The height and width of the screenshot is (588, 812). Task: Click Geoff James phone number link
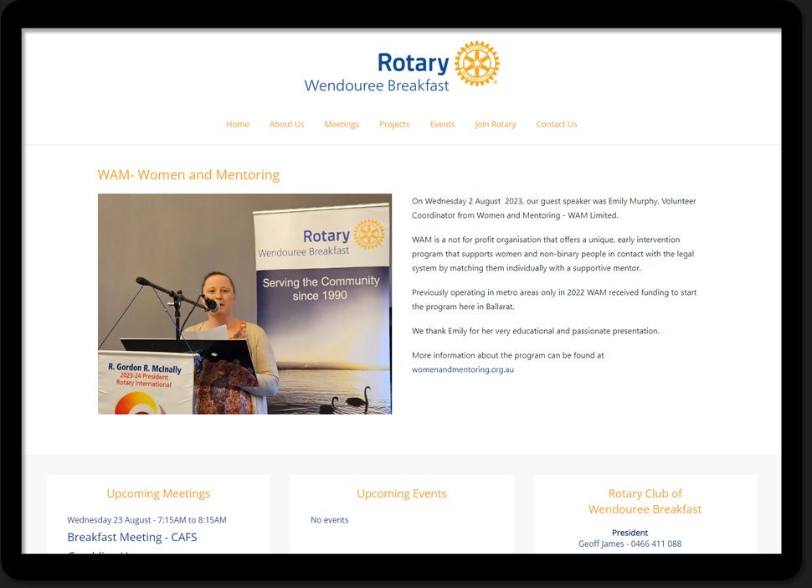click(630, 544)
